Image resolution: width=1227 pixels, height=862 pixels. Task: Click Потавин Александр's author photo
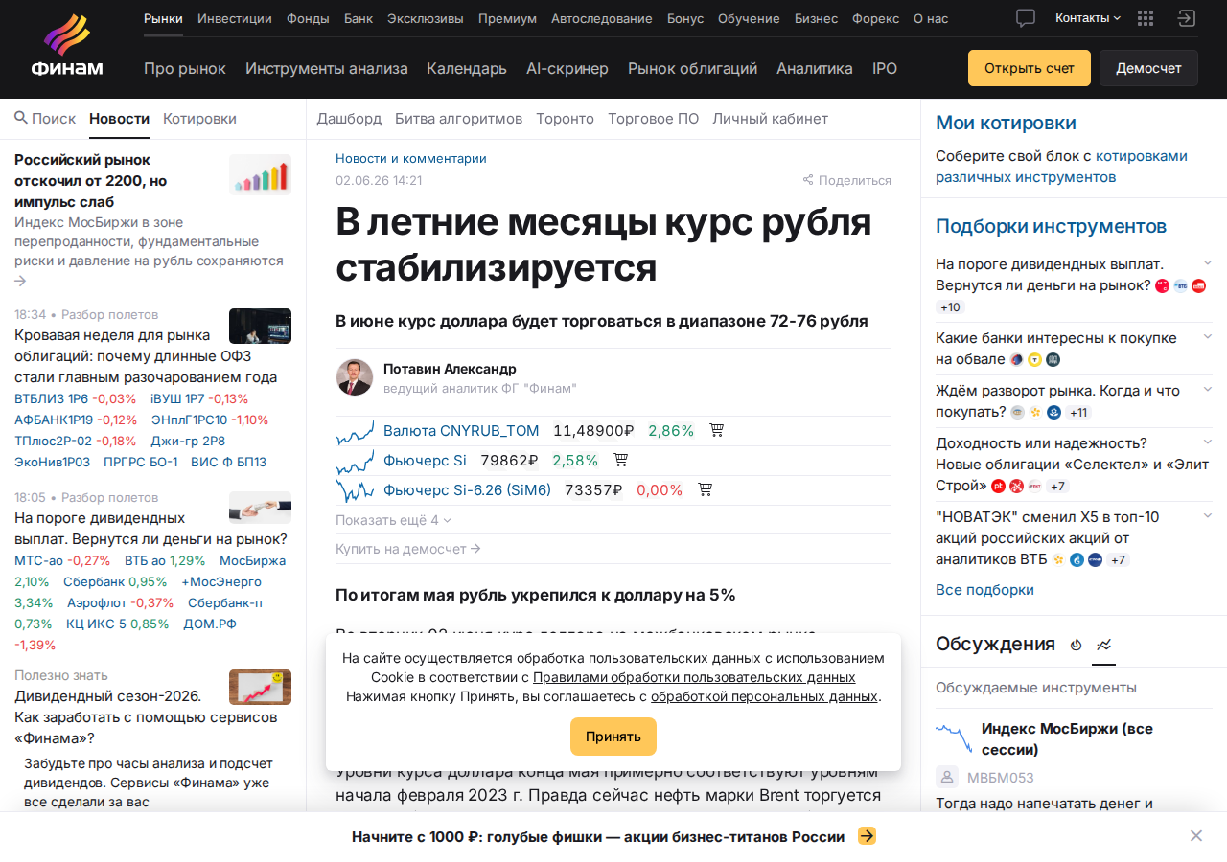(355, 377)
